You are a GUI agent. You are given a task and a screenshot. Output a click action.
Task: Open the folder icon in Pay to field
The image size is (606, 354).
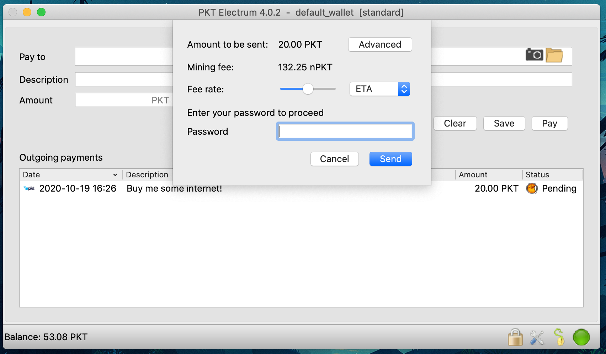click(554, 55)
